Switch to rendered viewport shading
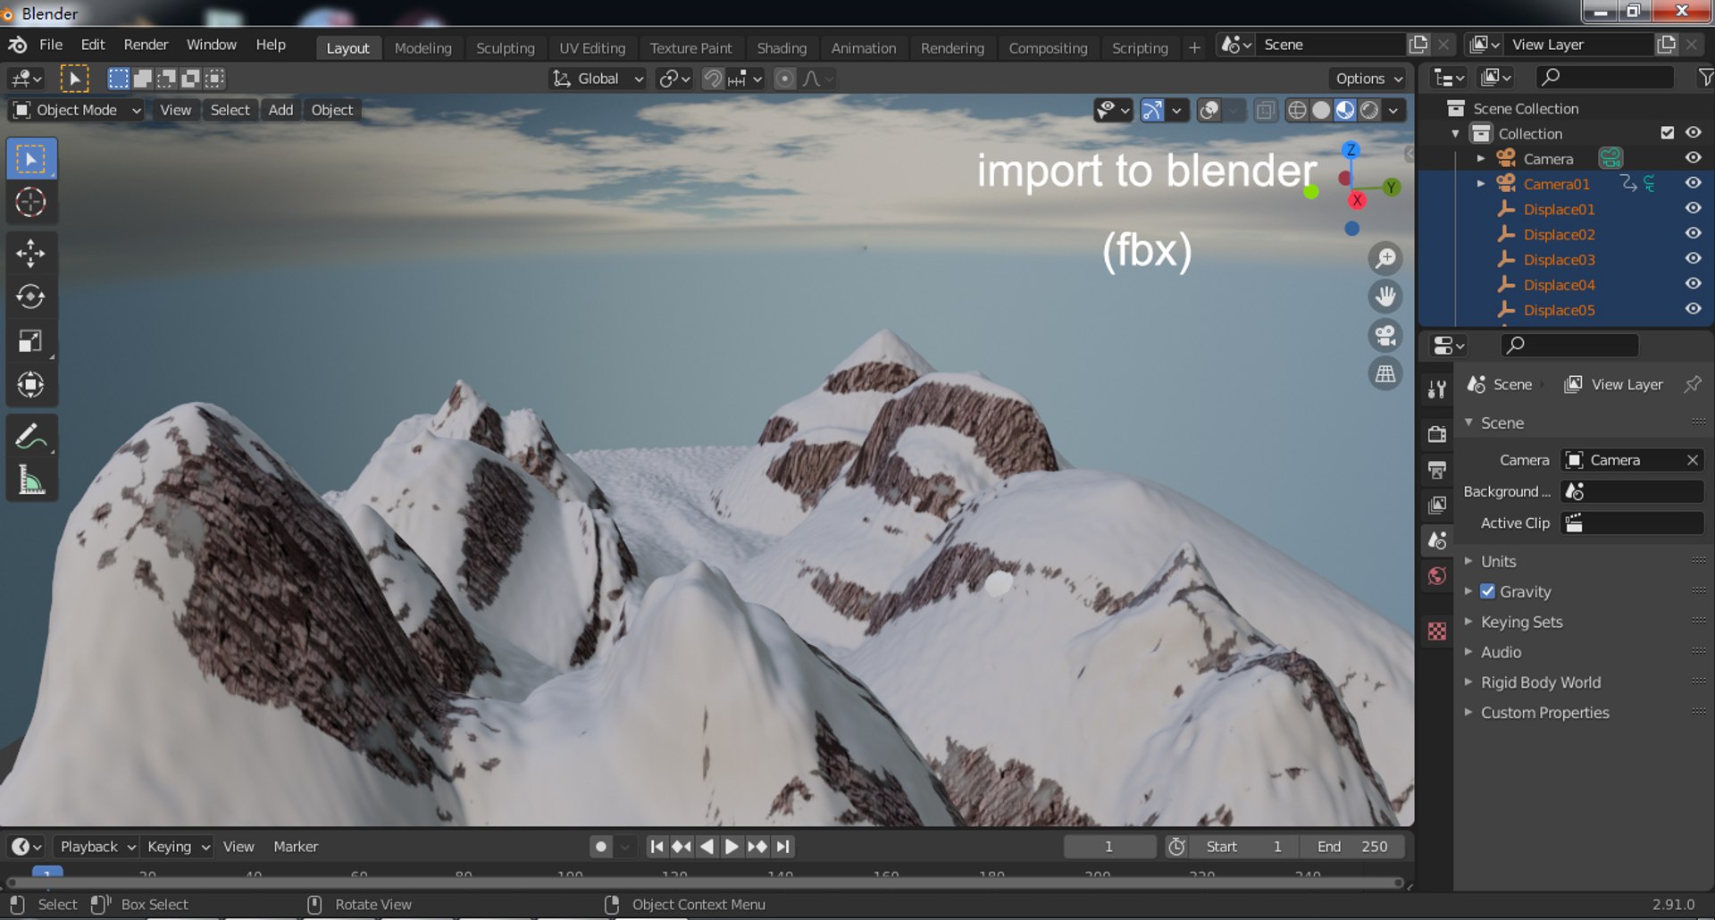 [1369, 110]
